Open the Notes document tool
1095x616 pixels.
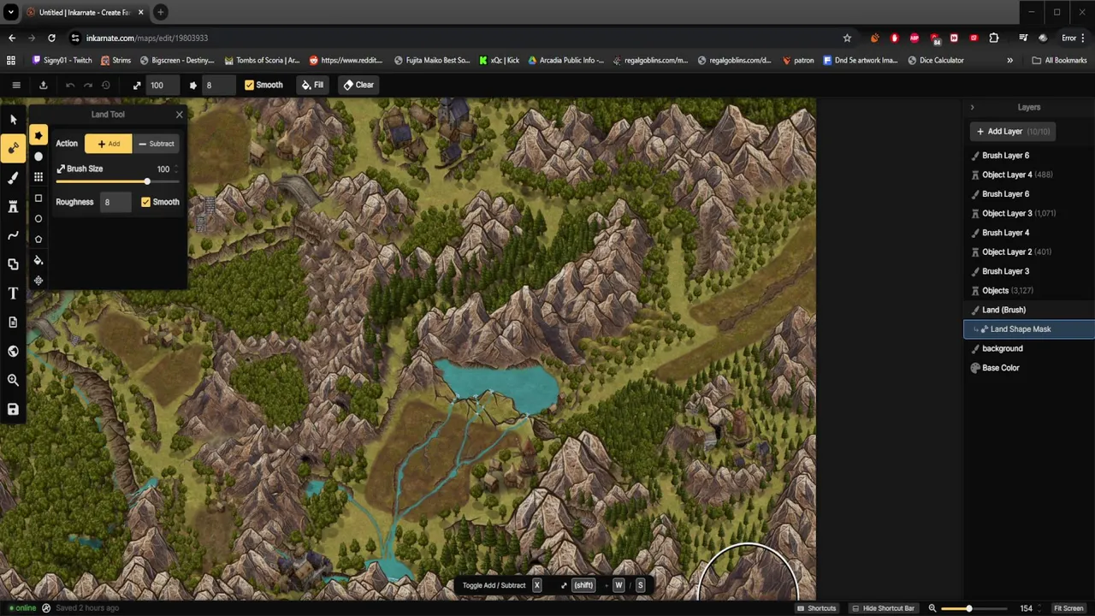[x=13, y=323]
